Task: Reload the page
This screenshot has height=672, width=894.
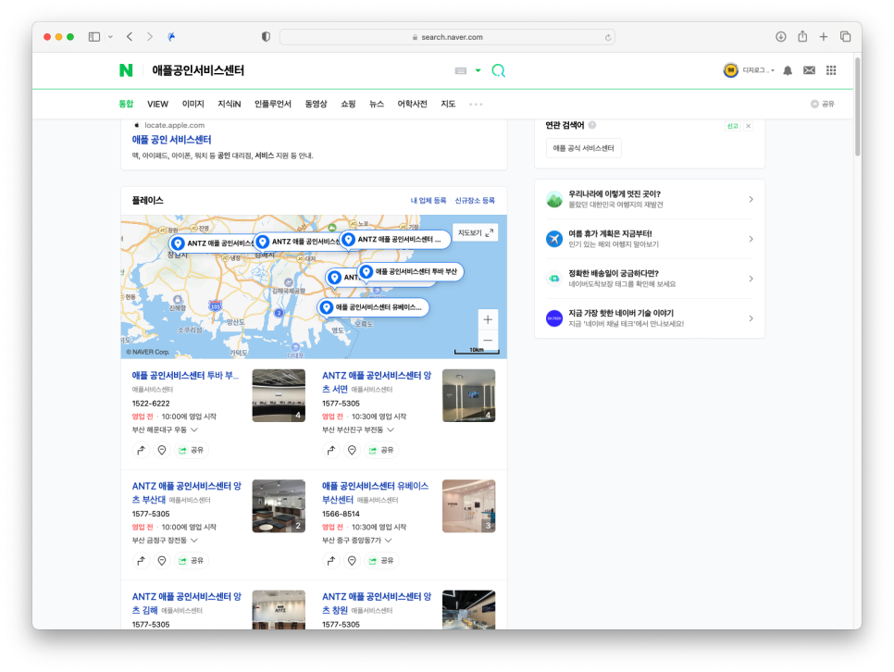Action: (x=608, y=37)
